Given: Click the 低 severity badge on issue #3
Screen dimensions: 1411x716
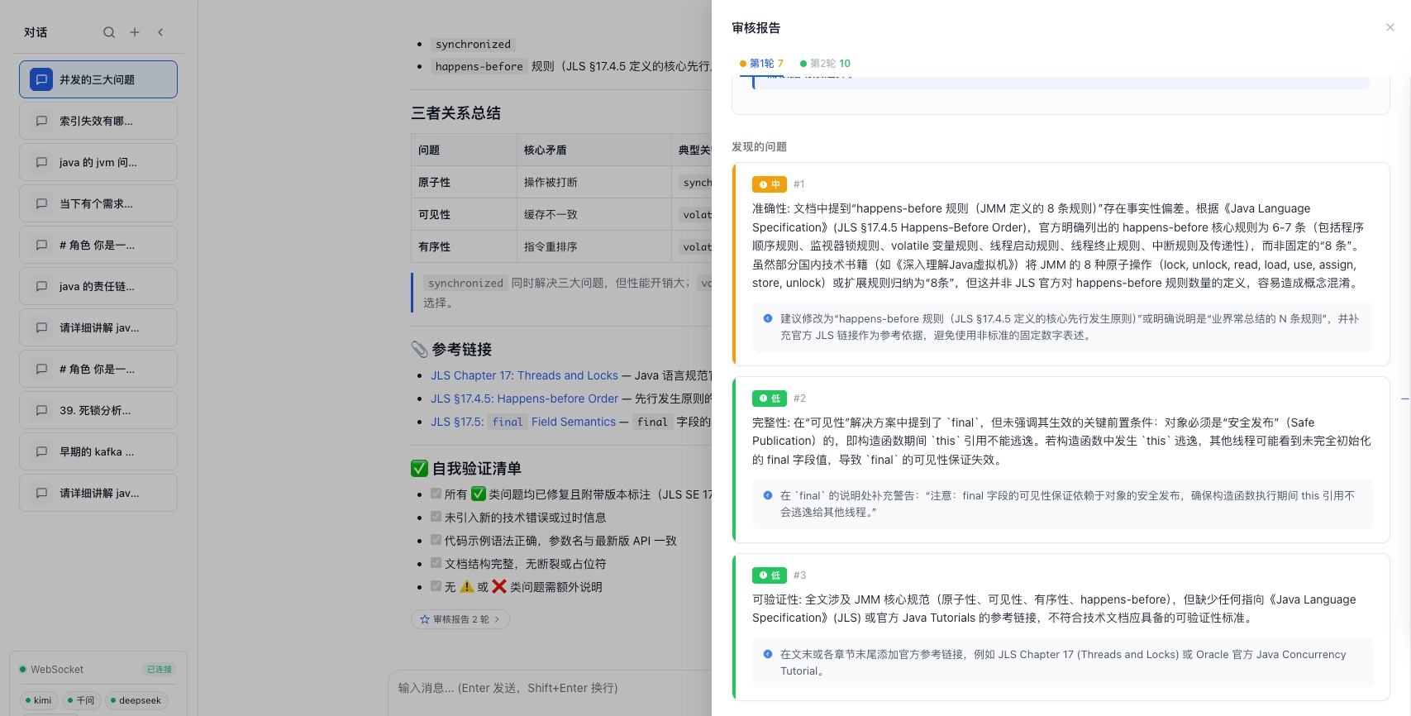Looking at the screenshot, I should click(x=769, y=575).
